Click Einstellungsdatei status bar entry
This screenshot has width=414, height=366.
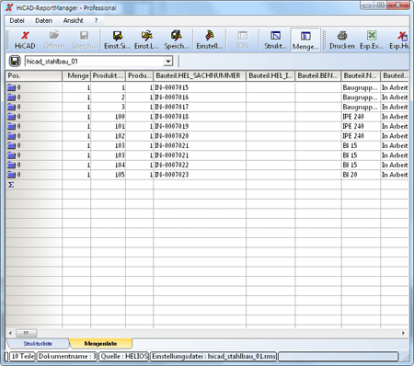point(213,357)
